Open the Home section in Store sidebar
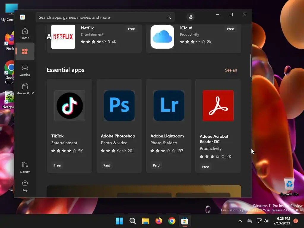This screenshot has height=228, width=304. 25,34
